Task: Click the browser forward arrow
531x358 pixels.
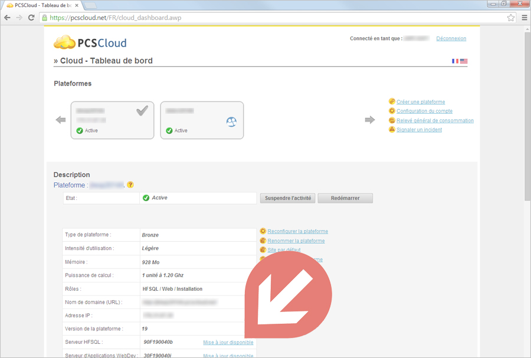Action: coord(19,18)
